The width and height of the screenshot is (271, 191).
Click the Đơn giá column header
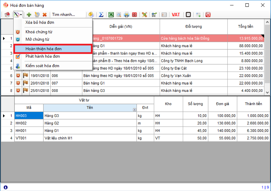click(x=222, y=104)
